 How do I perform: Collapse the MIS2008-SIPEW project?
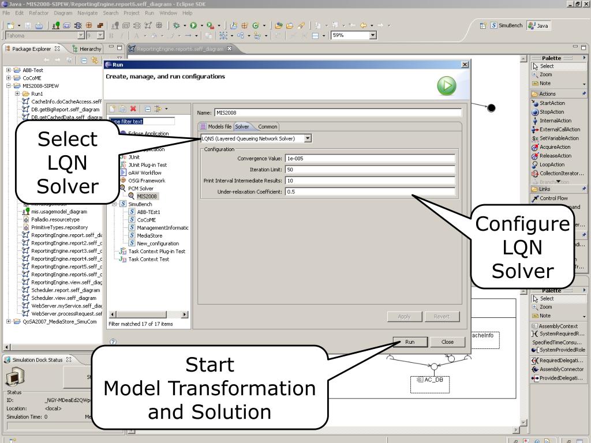pos(8,86)
